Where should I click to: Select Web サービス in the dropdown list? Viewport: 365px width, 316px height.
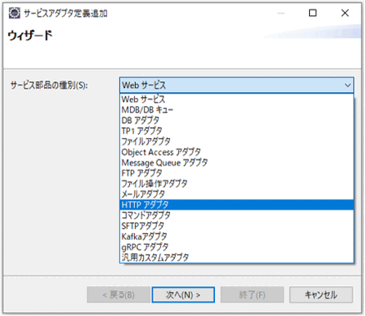tap(237, 100)
